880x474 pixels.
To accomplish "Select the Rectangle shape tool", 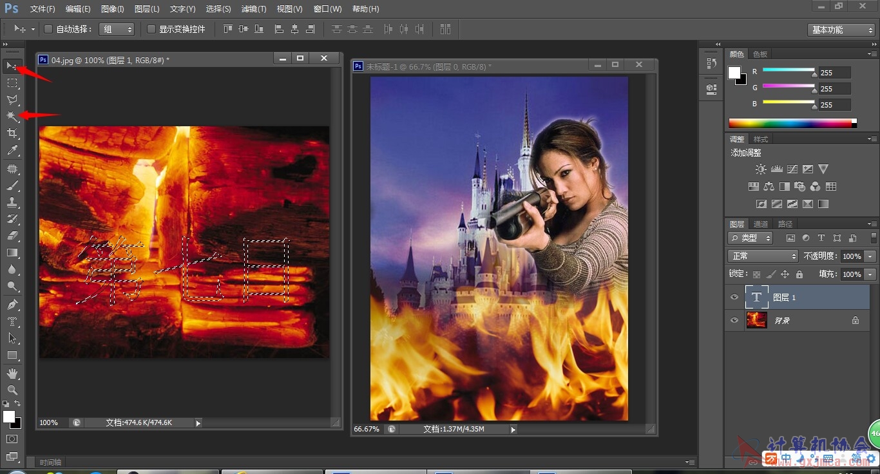I will coord(12,355).
